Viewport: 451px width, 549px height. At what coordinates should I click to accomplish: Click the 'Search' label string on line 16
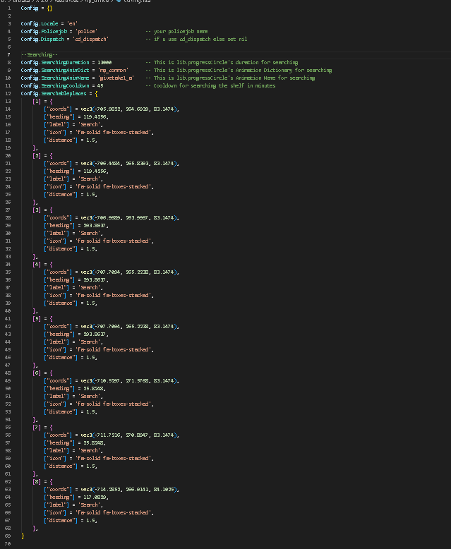90,125
